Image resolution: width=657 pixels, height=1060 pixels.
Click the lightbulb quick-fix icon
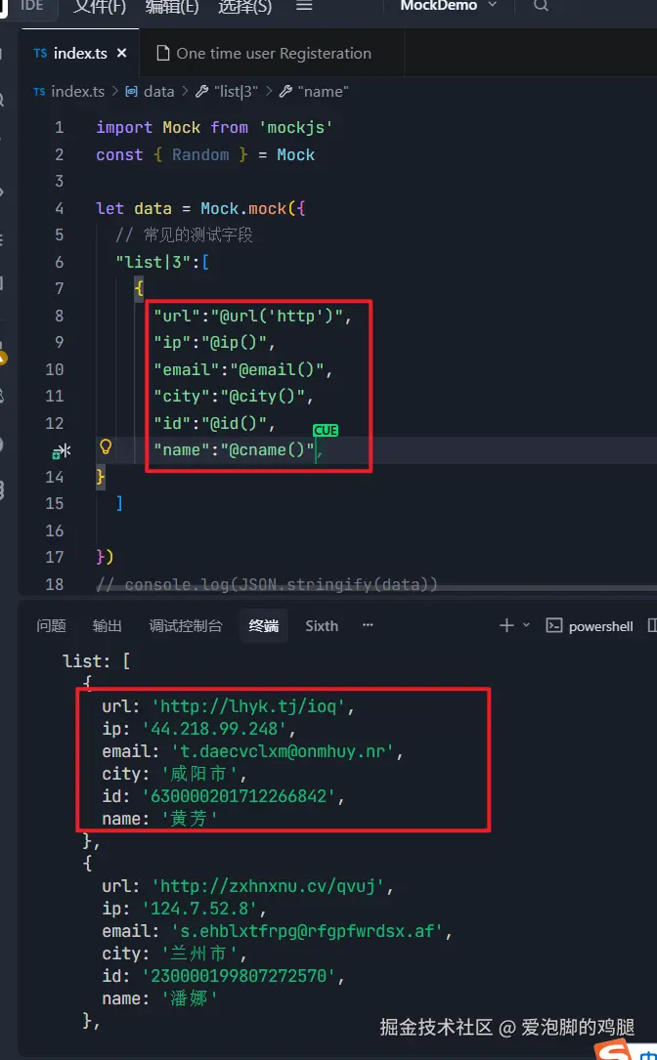point(106,446)
